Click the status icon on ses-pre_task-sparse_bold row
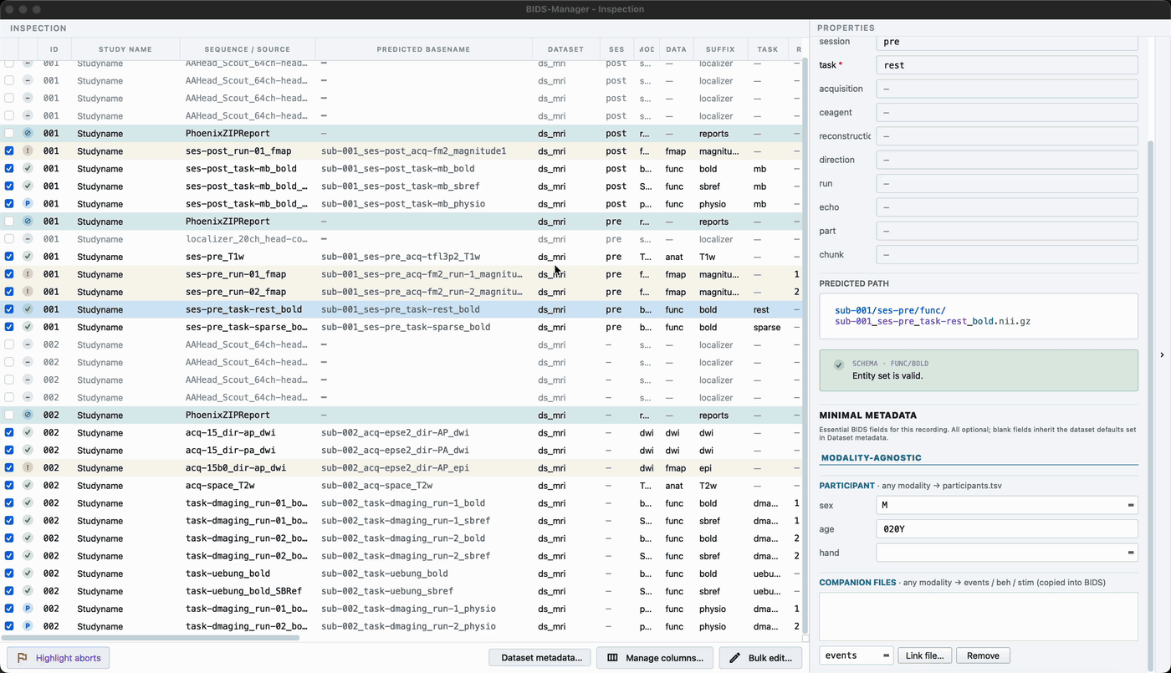This screenshot has height=673, width=1171. click(28, 327)
